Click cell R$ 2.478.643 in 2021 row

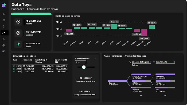[x=28, y=66]
